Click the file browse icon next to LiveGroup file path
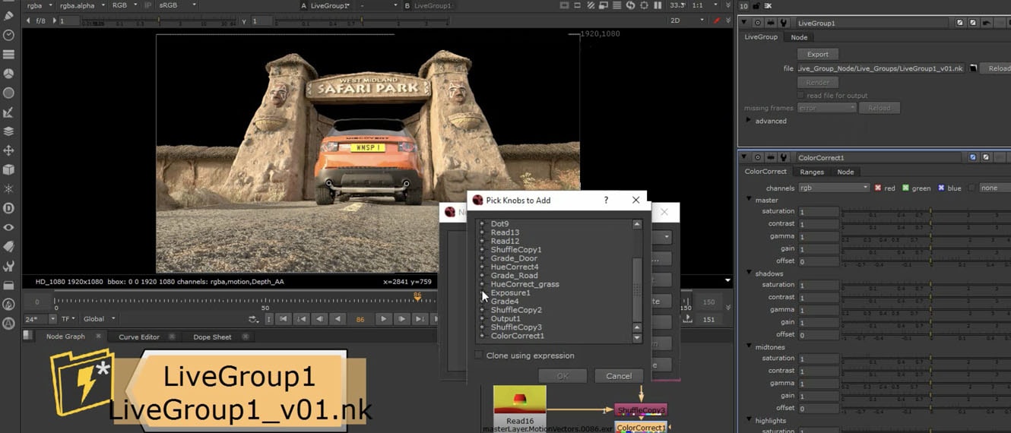Screen dimensions: 1011x433 [973, 68]
